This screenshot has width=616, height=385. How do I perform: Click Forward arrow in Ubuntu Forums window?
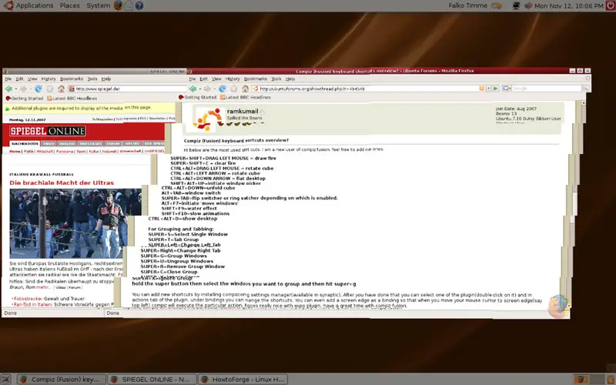[207, 89]
